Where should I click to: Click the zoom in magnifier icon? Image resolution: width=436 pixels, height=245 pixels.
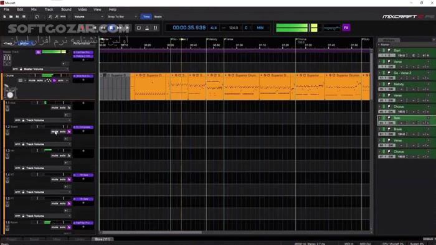(50, 17)
